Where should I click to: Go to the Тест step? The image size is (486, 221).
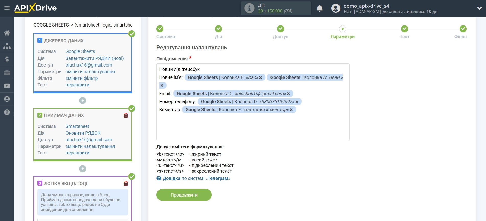tap(404, 29)
